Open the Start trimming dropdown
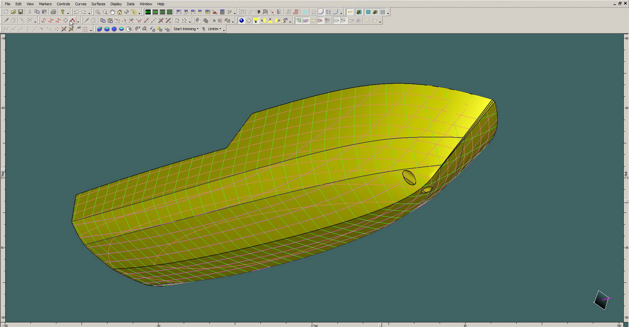 click(x=186, y=29)
